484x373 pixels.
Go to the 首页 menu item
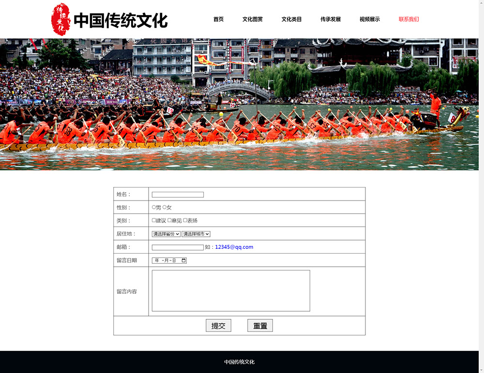218,19
